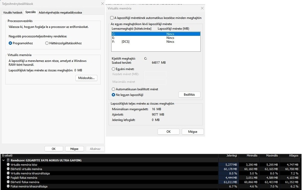The height and width of the screenshot is (190, 302).
Task: Click sensor icon beside Foglalt fizikai memória
Action: (x=8, y=178)
